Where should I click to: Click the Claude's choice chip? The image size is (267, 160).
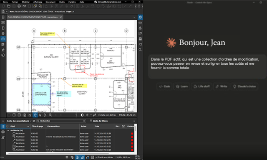pyautogui.click(x=244, y=86)
